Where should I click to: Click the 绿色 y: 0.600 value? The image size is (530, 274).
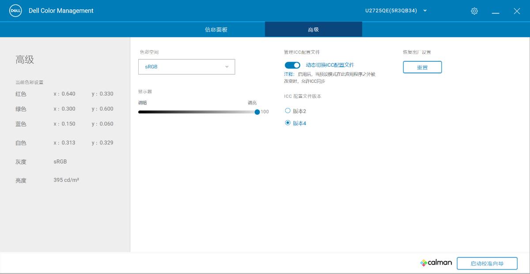[x=102, y=109]
